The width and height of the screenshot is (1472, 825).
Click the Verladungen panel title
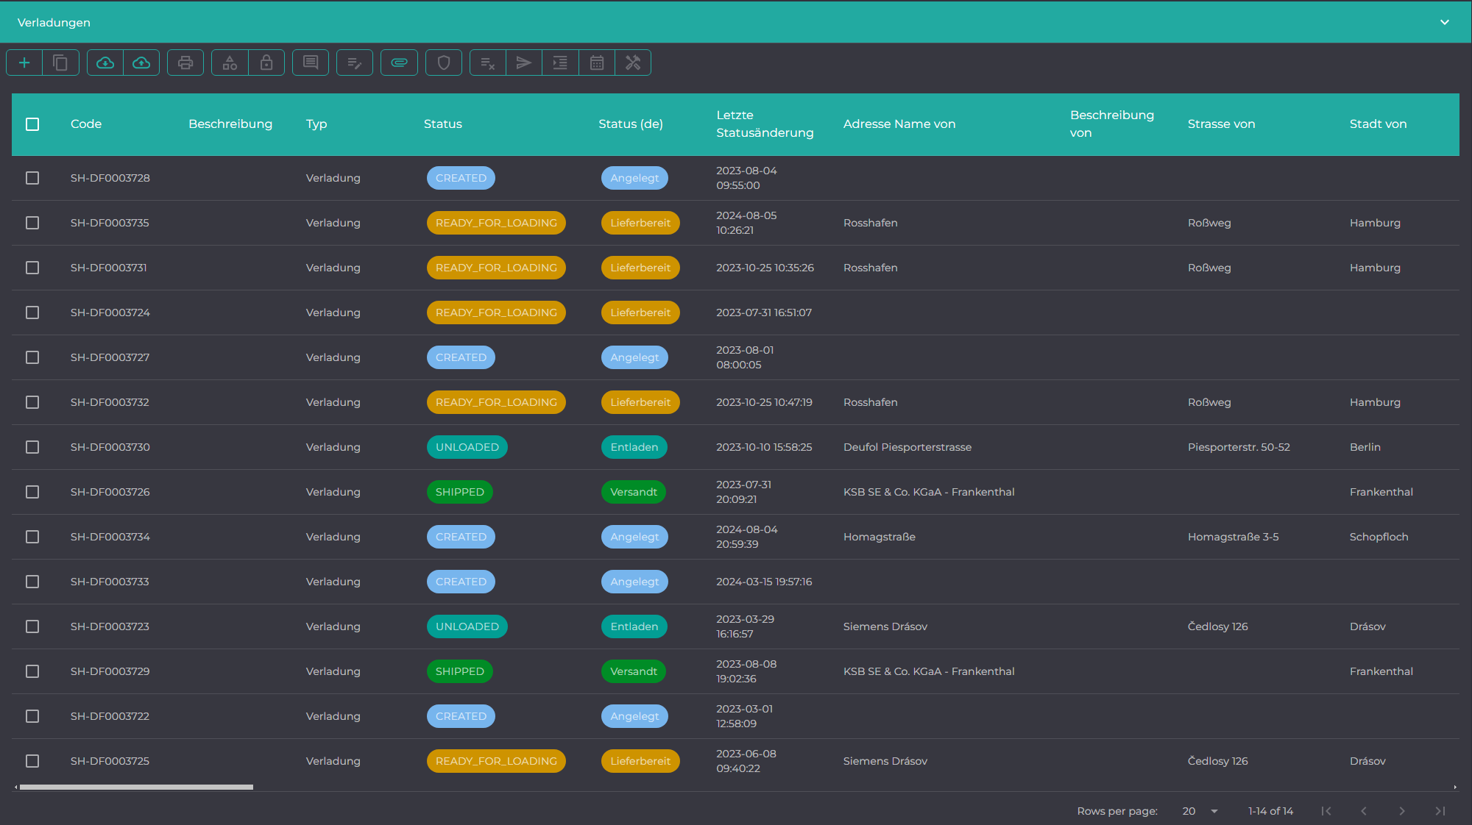pos(54,23)
